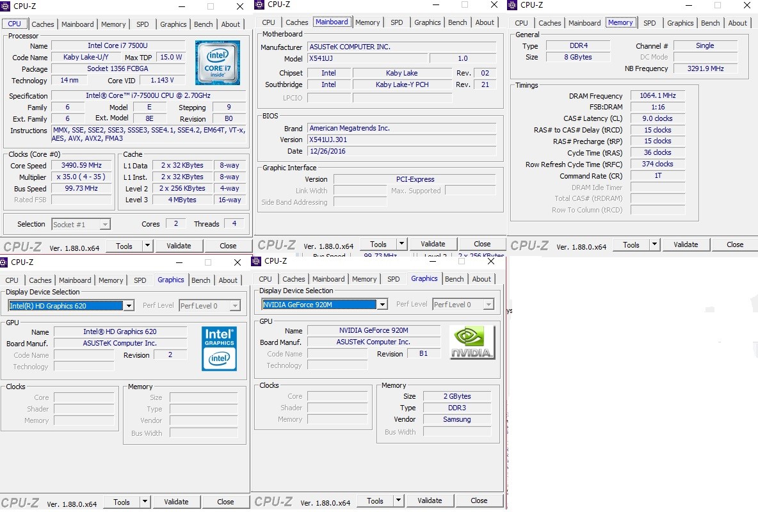Click the Intel Graphics logo badge

pos(219,348)
